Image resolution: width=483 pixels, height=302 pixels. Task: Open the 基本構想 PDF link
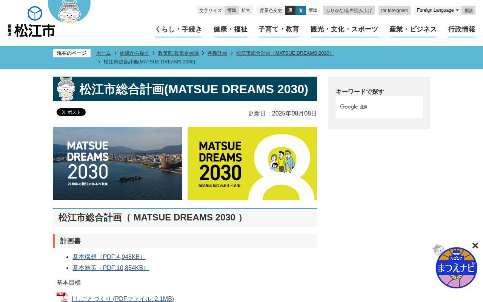click(x=109, y=257)
